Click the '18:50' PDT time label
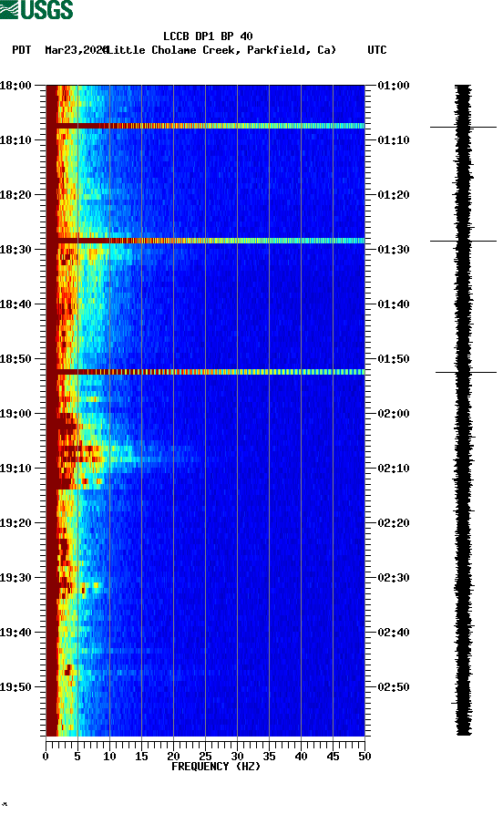Screen dimensions: 503x814 click(15, 359)
